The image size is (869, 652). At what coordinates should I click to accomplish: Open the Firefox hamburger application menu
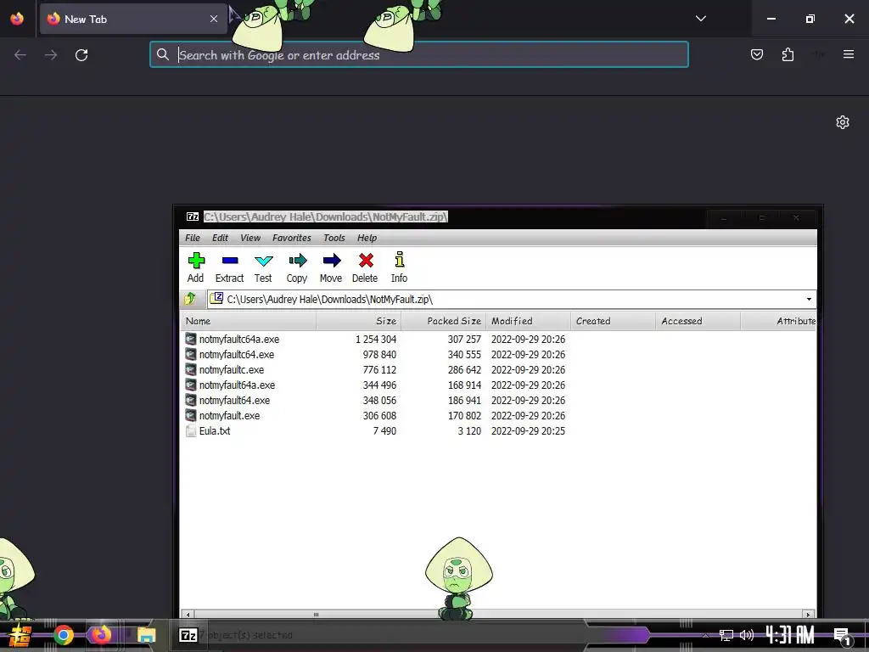coord(849,54)
